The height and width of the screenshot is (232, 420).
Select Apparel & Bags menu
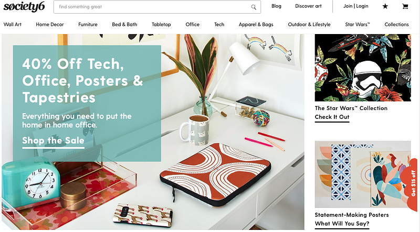coord(256,24)
